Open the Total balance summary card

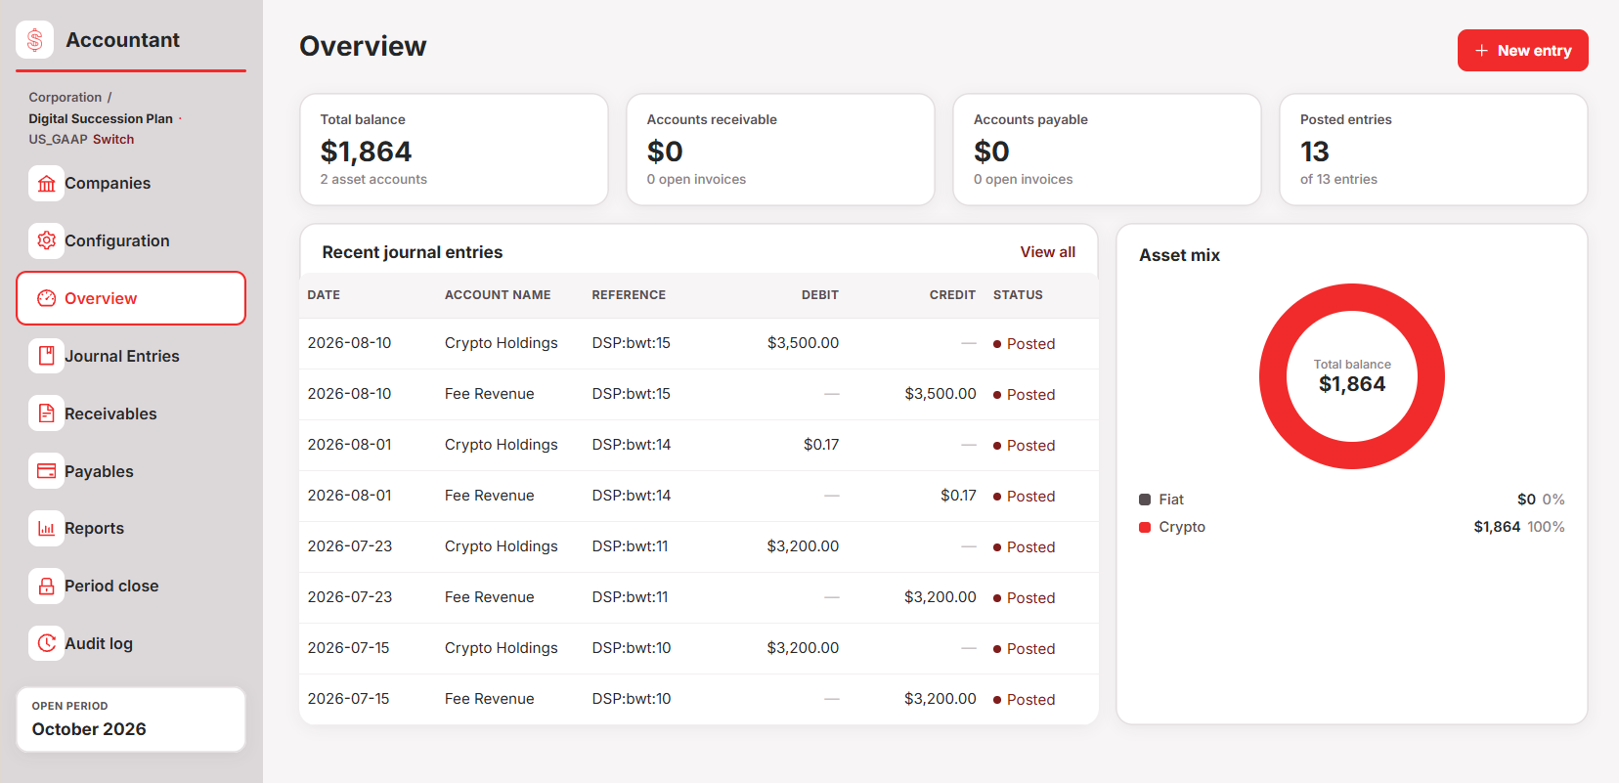coord(454,150)
